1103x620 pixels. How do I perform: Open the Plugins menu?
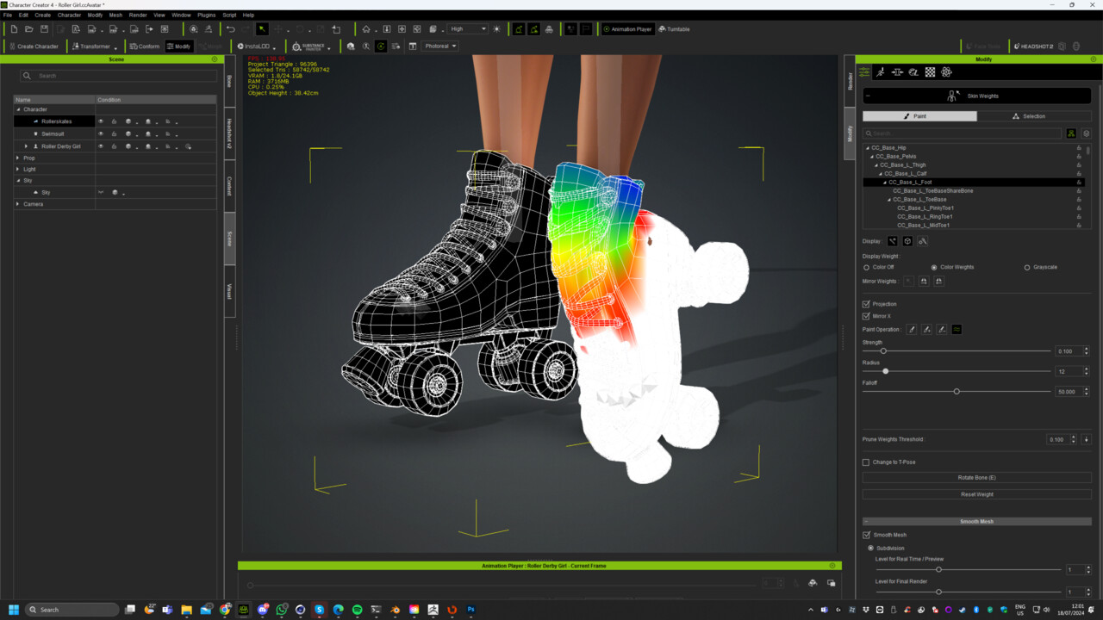point(206,15)
